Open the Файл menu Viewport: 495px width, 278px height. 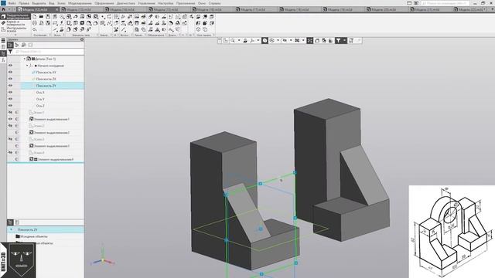pos(12,3)
